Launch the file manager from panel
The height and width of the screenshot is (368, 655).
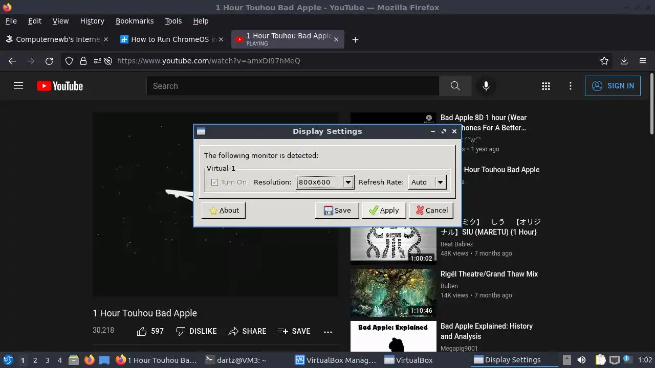74,360
